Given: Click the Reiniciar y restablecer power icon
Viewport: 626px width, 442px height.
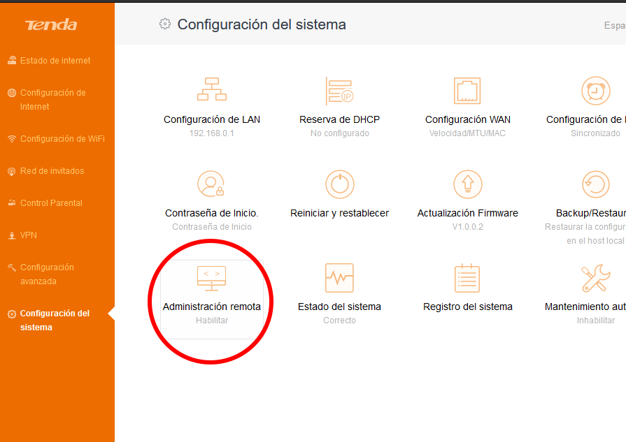Looking at the screenshot, I should point(339,184).
